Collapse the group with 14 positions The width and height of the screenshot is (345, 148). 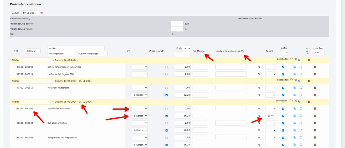(x=290, y=101)
